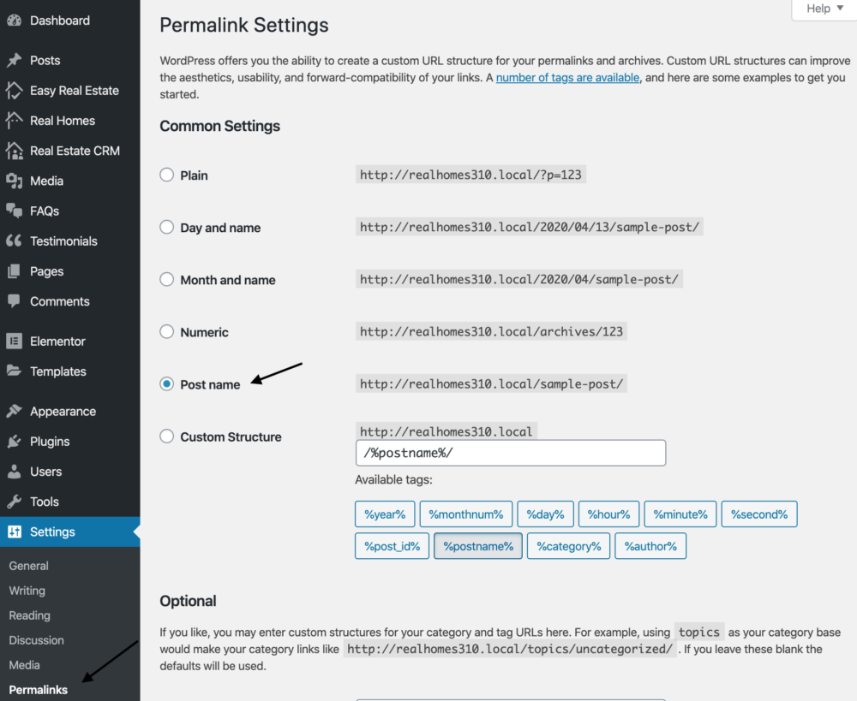
Task: Click the http://realhomes310.local/?p=123 example
Action: tap(470, 175)
